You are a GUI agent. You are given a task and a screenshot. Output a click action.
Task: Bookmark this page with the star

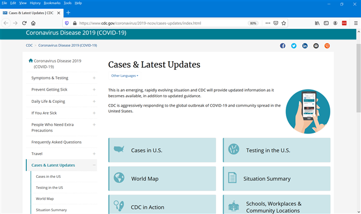coord(284,23)
